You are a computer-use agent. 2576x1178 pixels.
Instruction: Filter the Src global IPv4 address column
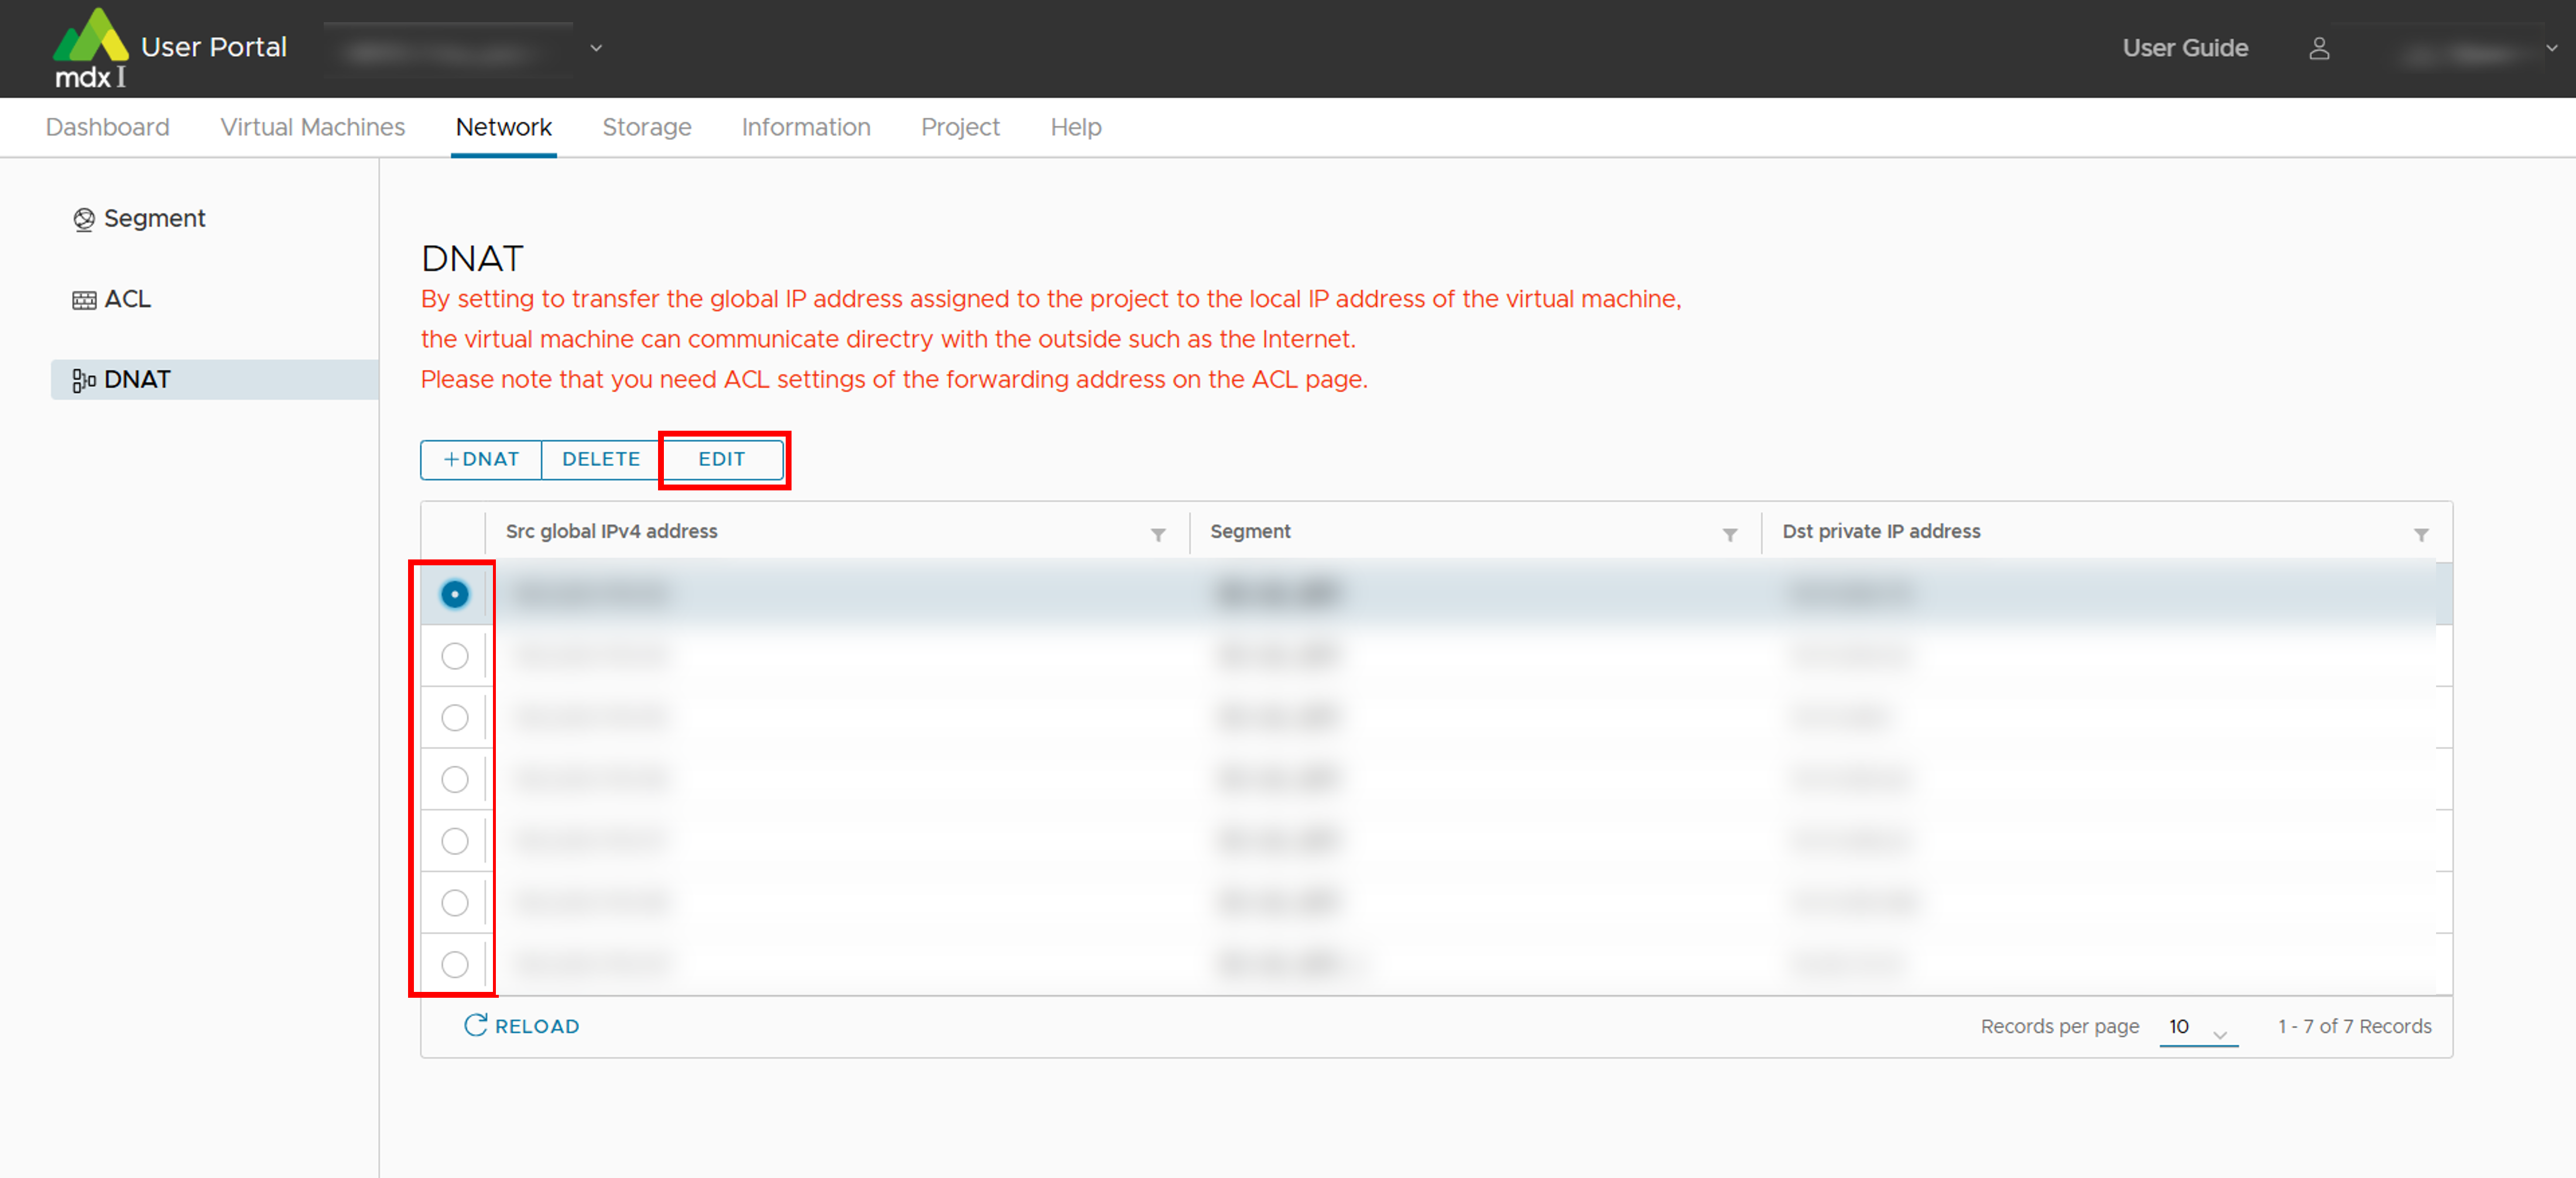point(1158,534)
